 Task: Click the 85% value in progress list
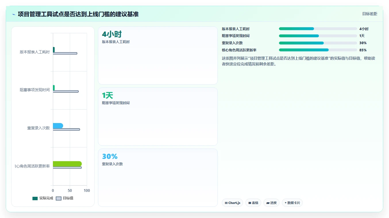point(363,50)
